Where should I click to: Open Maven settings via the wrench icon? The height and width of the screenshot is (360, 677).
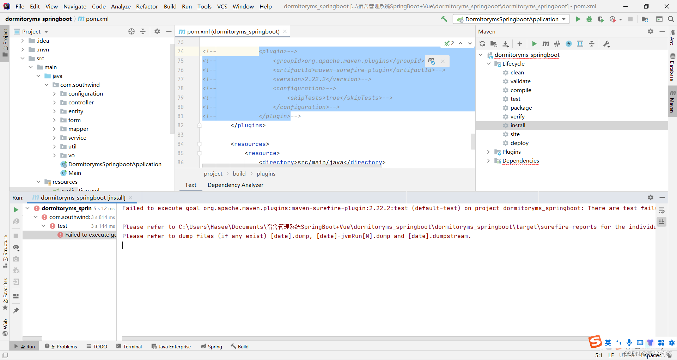pos(606,44)
